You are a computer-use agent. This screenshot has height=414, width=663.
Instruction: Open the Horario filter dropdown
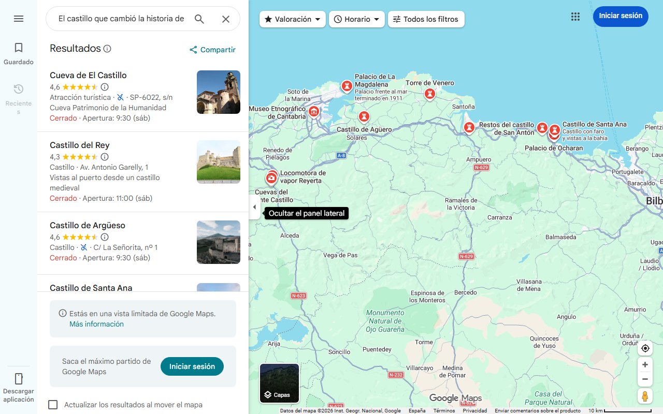point(356,19)
